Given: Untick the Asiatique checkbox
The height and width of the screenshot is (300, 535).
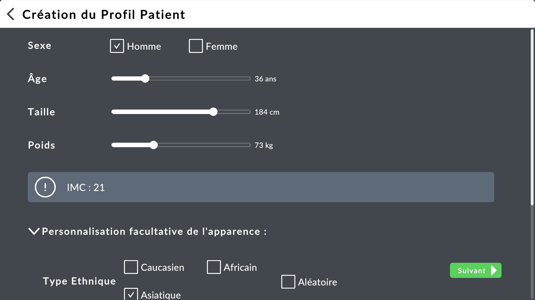Looking at the screenshot, I should click(x=131, y=294).
